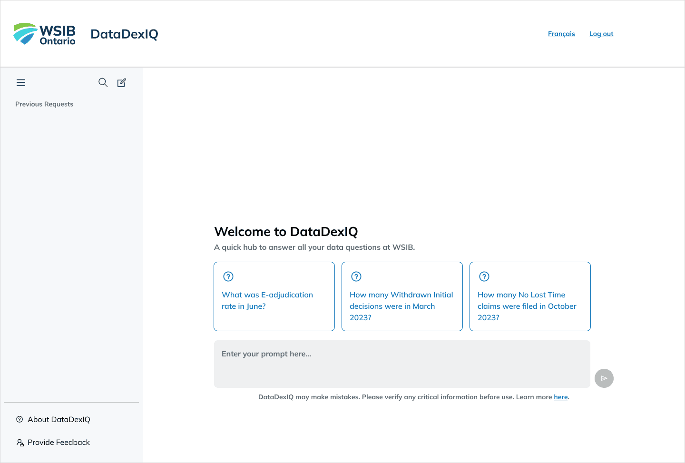This screenshot has width=685, height=463.
Task: Click the About DataDexIQ help icon
Action: click(x=20, y=419)
